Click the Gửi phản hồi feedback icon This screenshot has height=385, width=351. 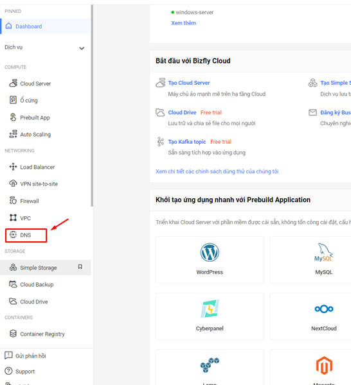8,355
